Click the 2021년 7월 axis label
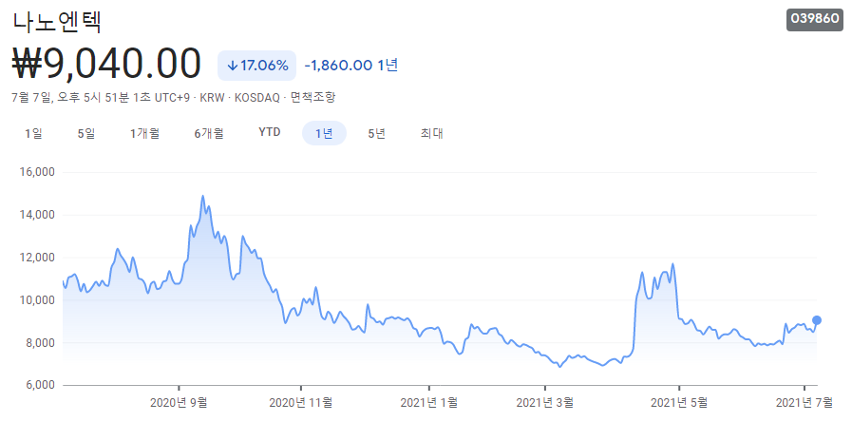 pos(805,402)
